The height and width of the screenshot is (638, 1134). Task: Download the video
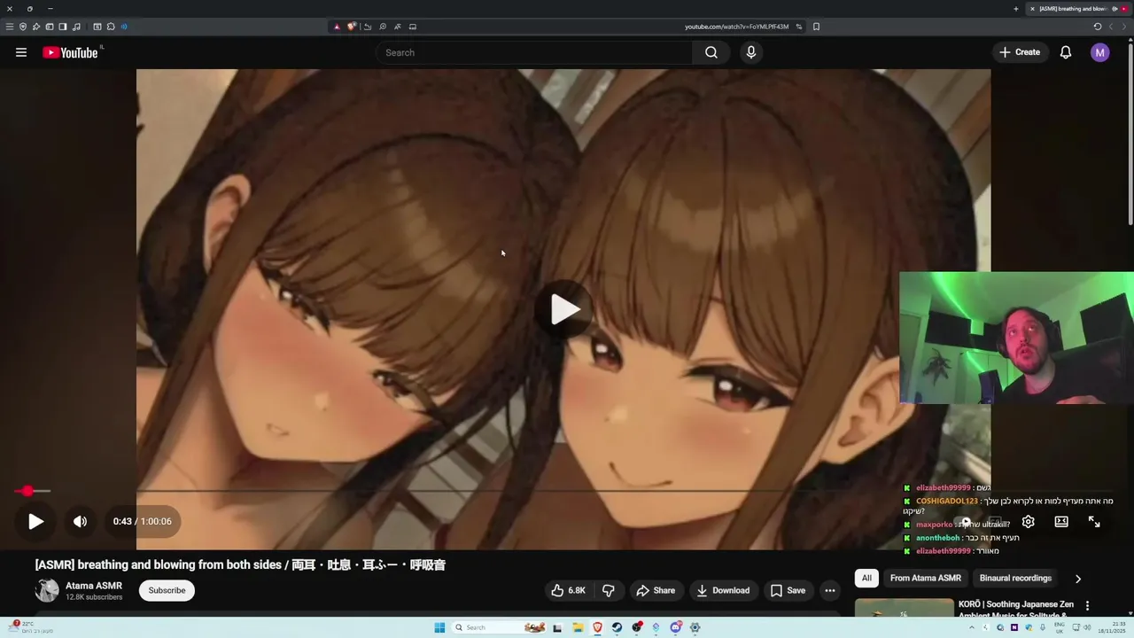[x=723, y=590]
